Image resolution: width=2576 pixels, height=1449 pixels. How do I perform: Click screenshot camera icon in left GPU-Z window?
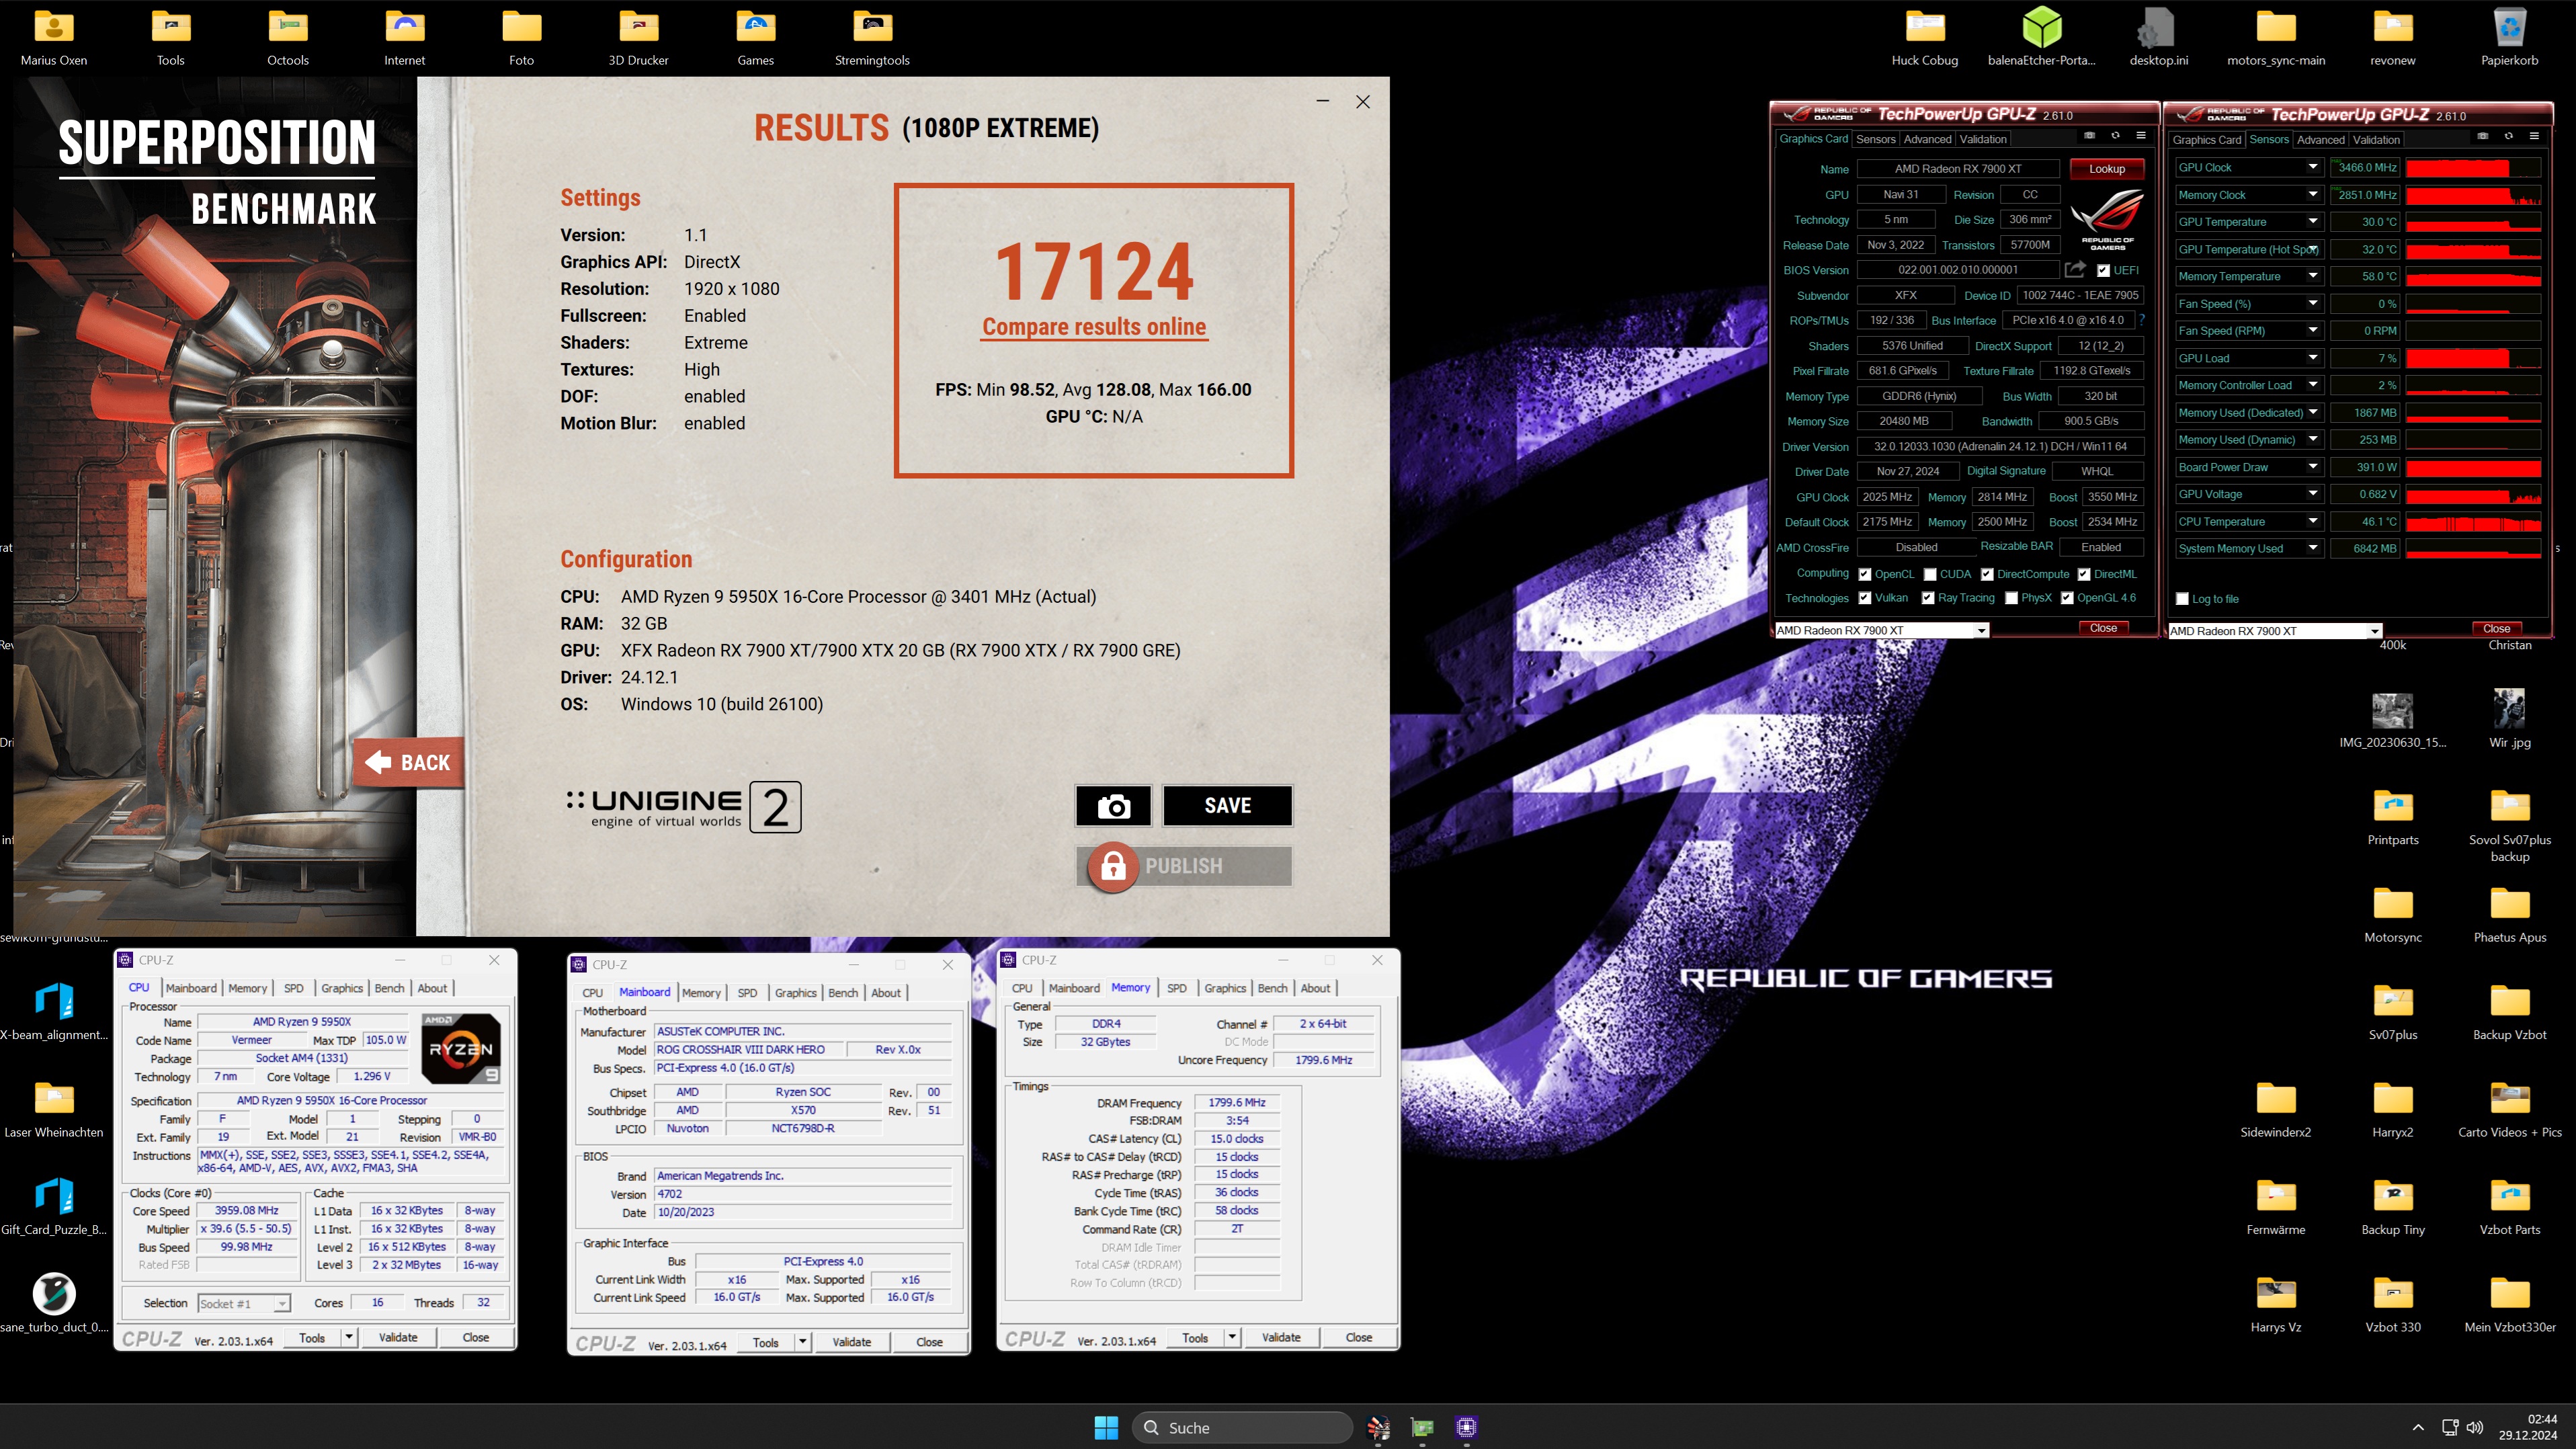2089,136
